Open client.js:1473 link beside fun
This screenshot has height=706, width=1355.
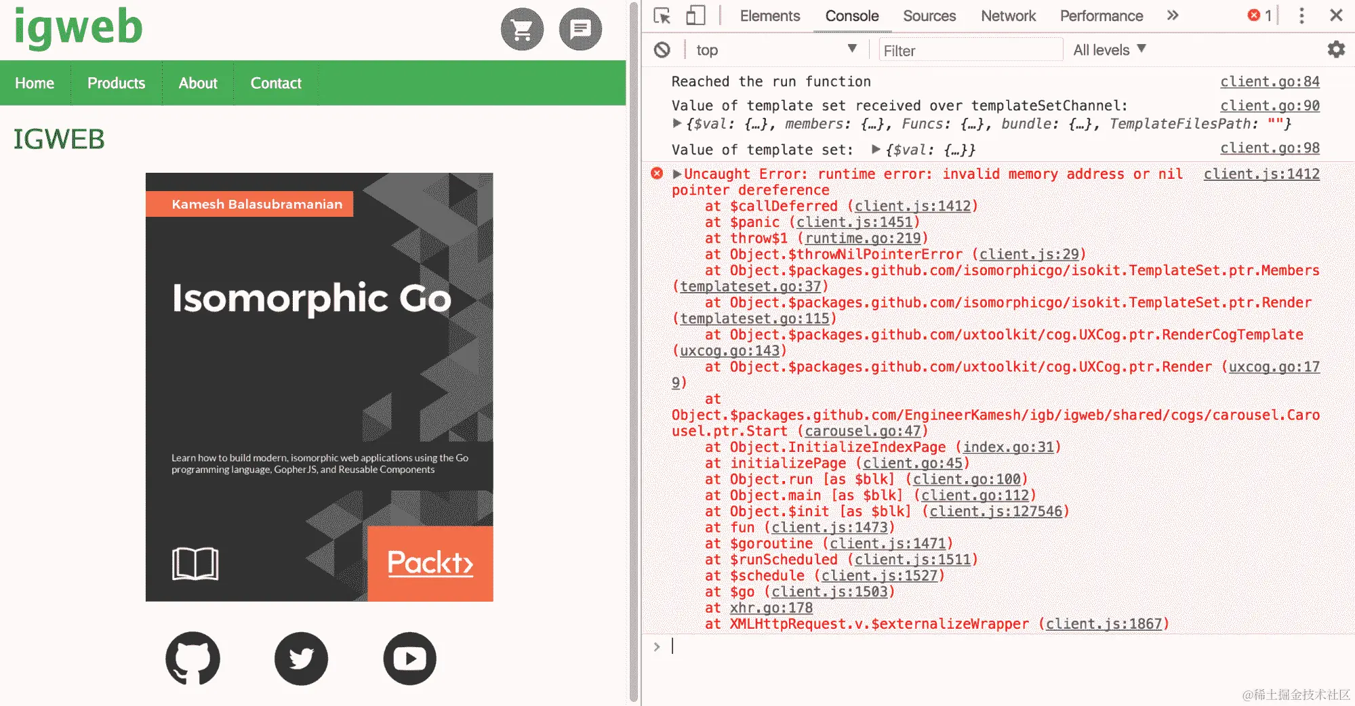click(830, 527)
